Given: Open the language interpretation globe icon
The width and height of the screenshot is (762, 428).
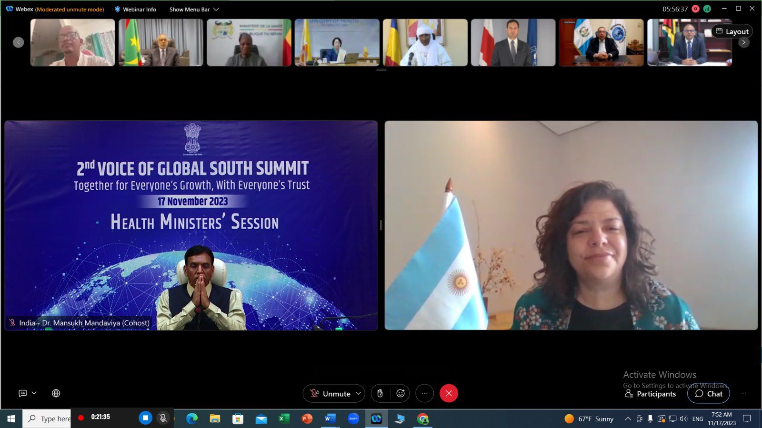Looking at the screenshot, I should pyautogui.click(x=56, y=393).
